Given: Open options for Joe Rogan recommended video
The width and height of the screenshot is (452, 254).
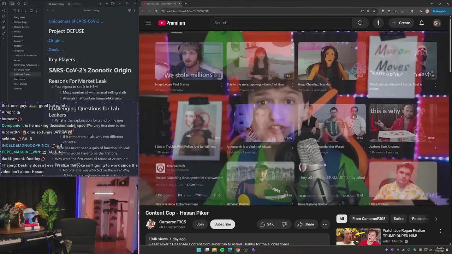Looking at the screenshot, I should [440, 231].
